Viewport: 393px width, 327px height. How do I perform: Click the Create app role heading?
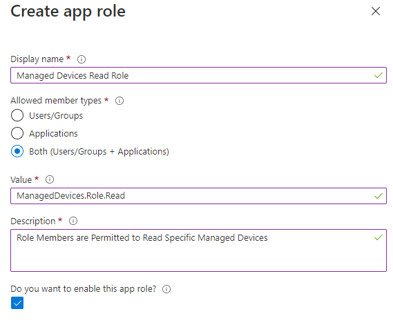click(68, 12)
